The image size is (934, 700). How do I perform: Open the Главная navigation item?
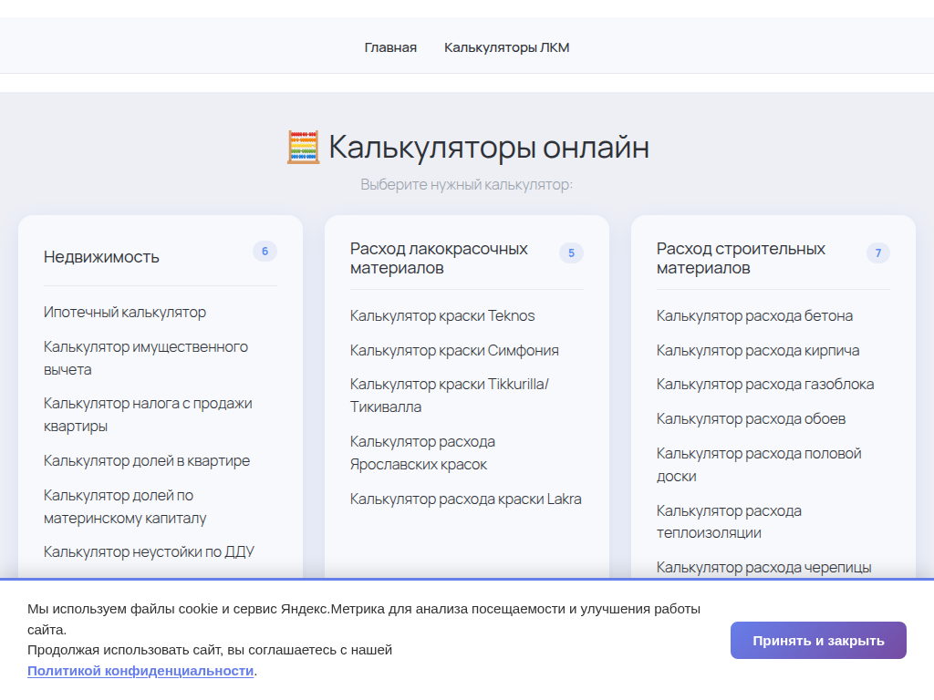click(390, 47)
